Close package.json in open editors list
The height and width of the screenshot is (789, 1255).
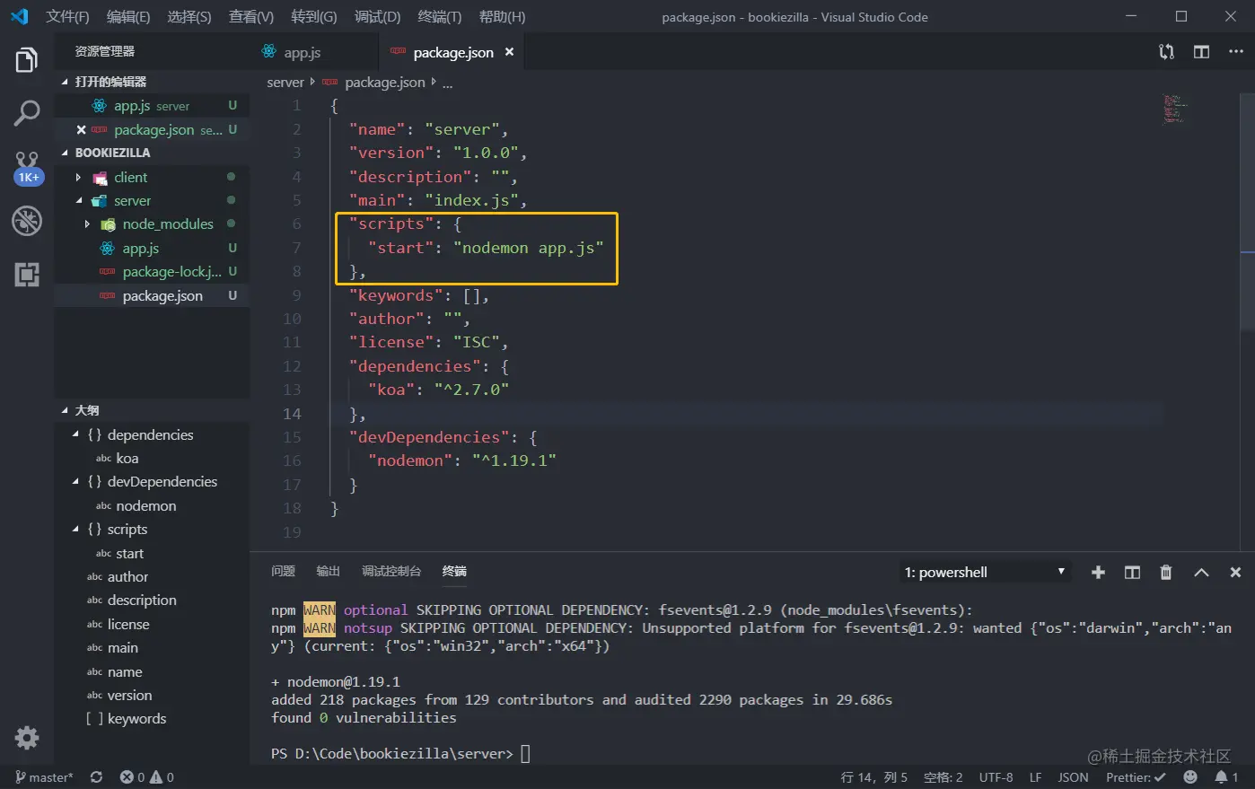pos(81,130)
